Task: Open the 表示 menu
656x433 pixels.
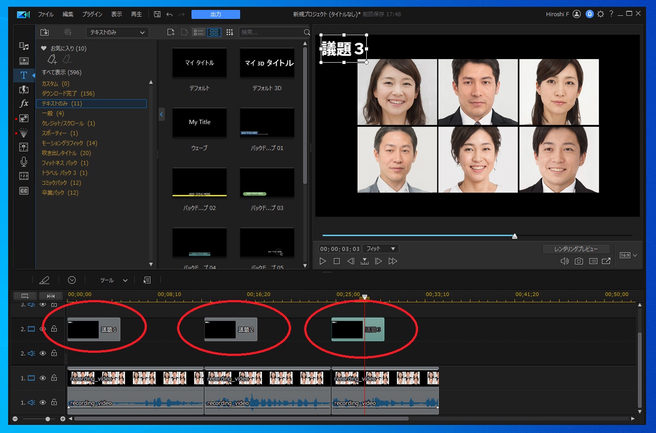Action: [x=117, y=14]
